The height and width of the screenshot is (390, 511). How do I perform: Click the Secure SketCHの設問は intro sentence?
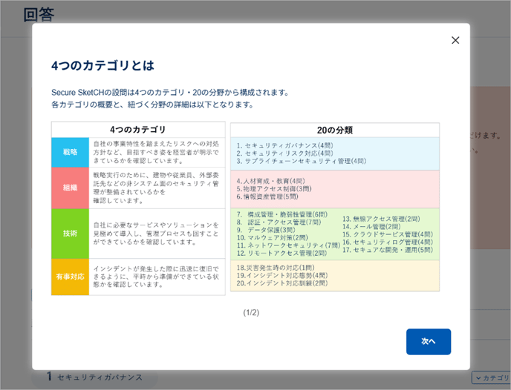170,93
